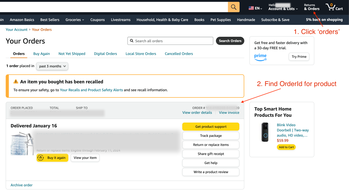
Task: Click Add to Cart for Blink Doorbell
Action: click(286, 147)
